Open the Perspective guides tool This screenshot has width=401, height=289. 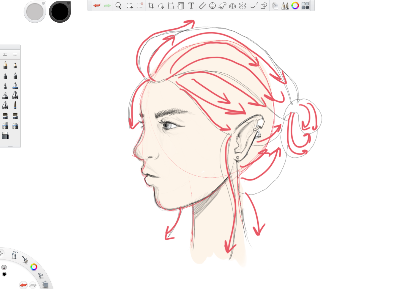pos(232,6)
